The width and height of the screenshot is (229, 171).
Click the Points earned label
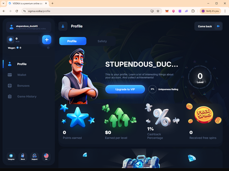coord(72,138)
